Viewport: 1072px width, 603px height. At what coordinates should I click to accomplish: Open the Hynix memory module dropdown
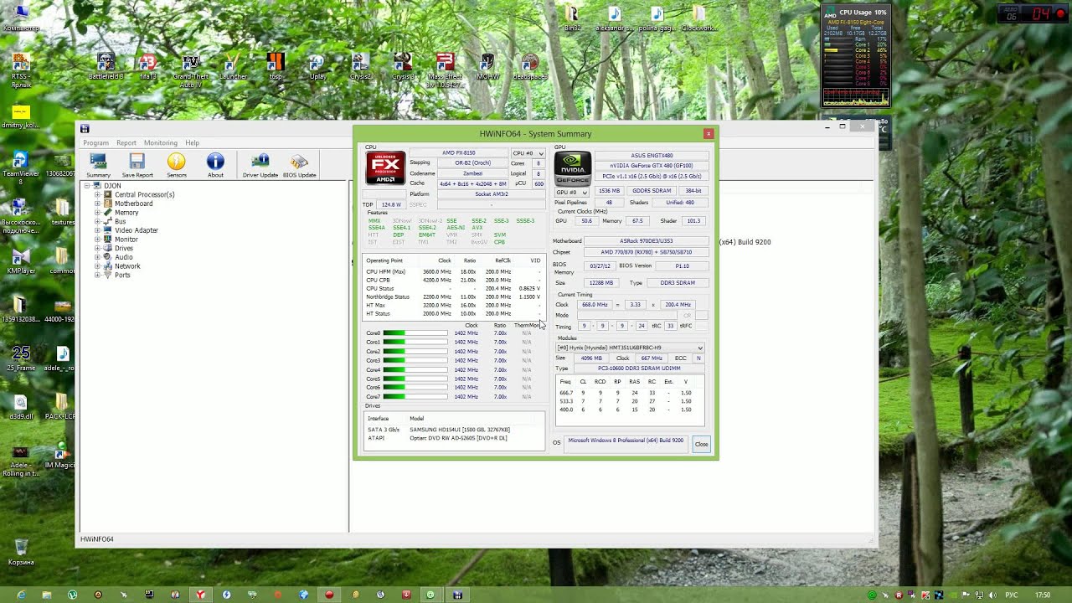click(630, 348)
